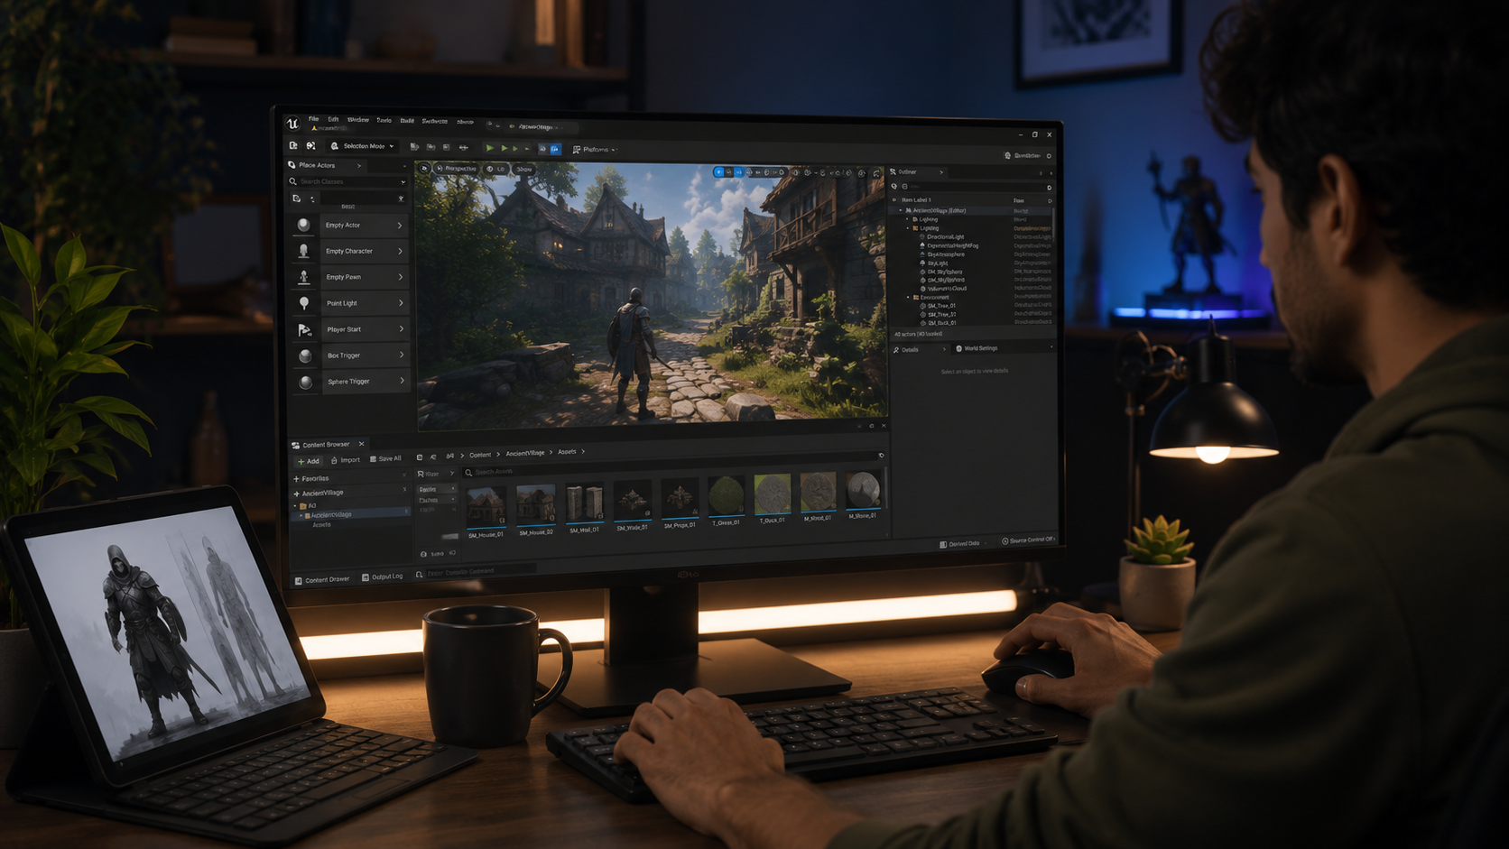The height and width of the screenshot is (849, 1509).
Task: Open the Tools menu
Action: pos(384,120)
